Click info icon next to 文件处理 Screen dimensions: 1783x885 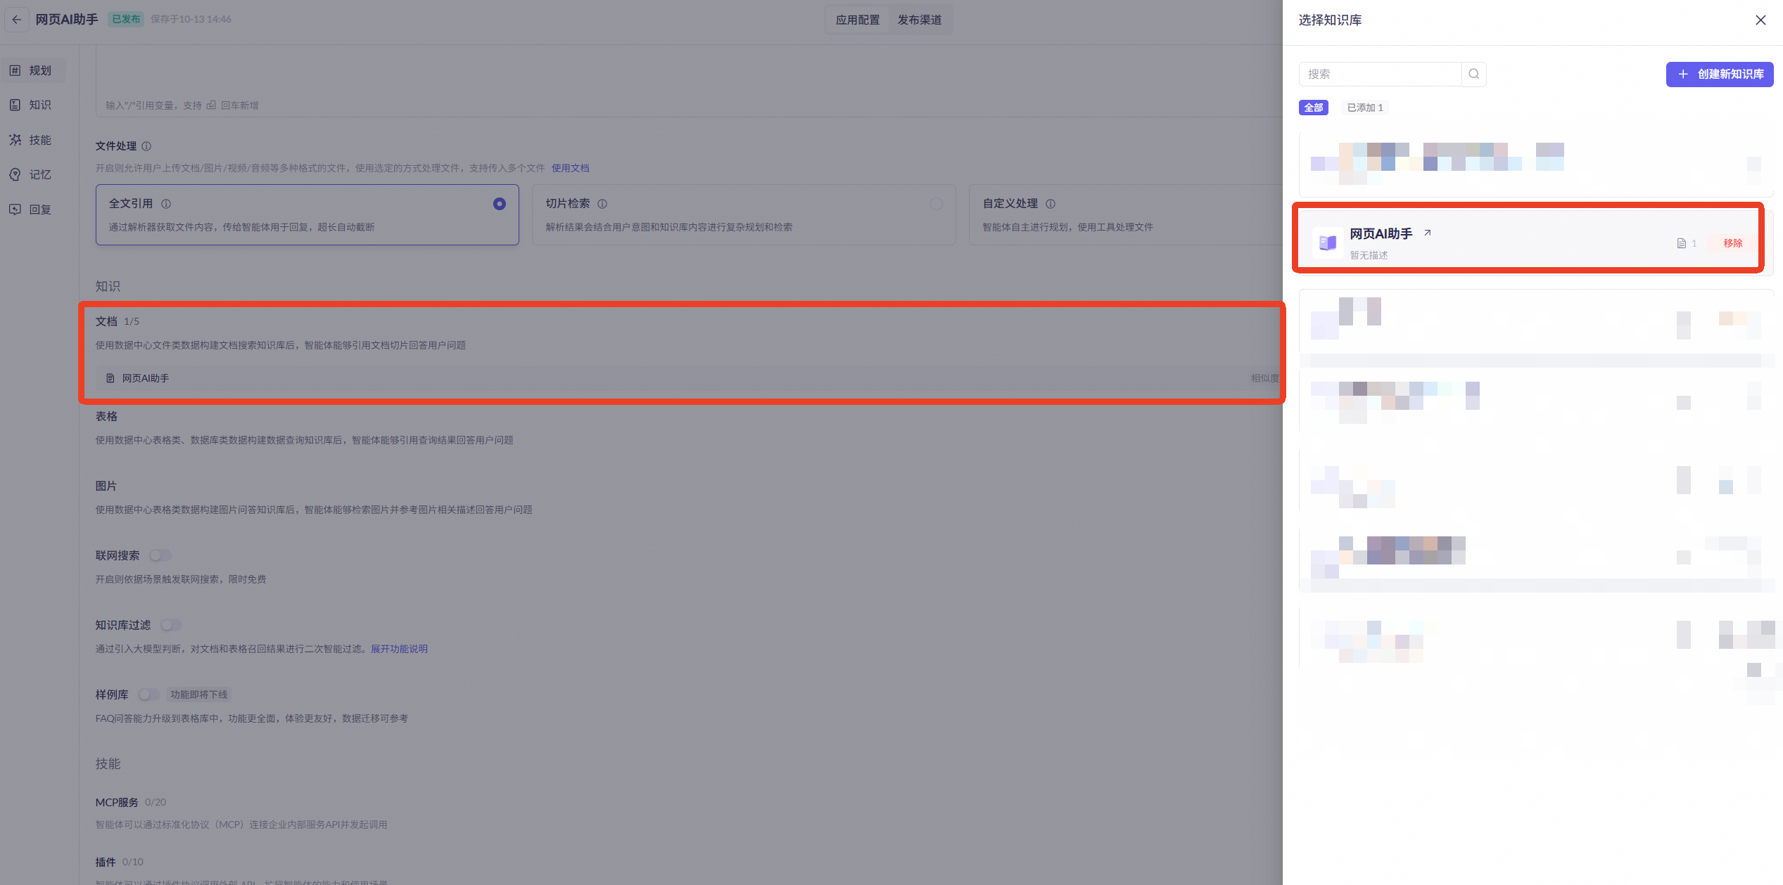click(x=146, y=146)
